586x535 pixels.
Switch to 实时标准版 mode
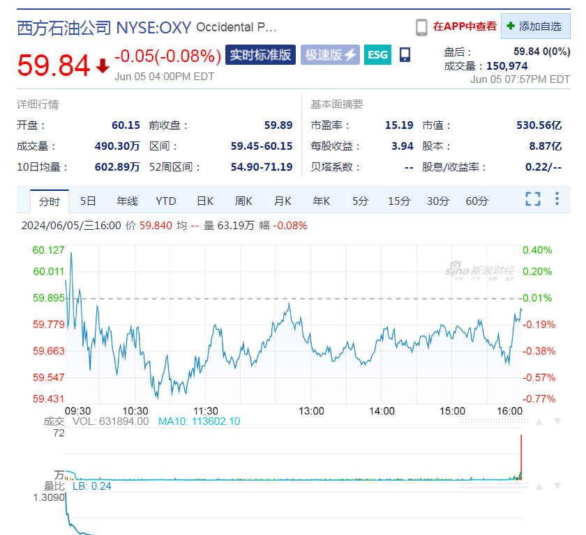click(261, 55)
